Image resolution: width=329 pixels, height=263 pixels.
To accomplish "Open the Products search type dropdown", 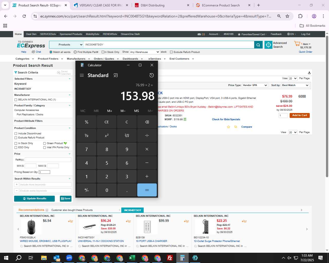I will click(66, 45).
